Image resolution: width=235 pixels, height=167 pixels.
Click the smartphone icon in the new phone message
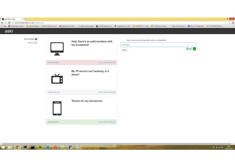coord(57,108)
